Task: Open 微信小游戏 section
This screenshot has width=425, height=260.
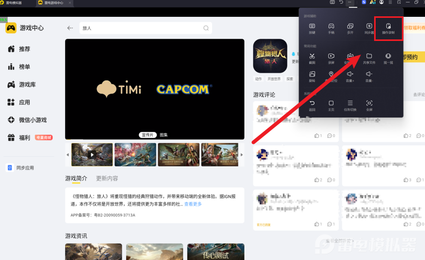Action: pyautogui.click(x=27, y=120)
